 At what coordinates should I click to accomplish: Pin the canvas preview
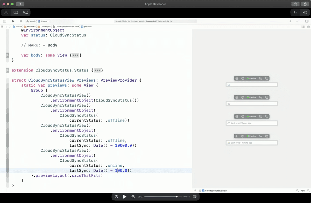[x=195, y=191]
